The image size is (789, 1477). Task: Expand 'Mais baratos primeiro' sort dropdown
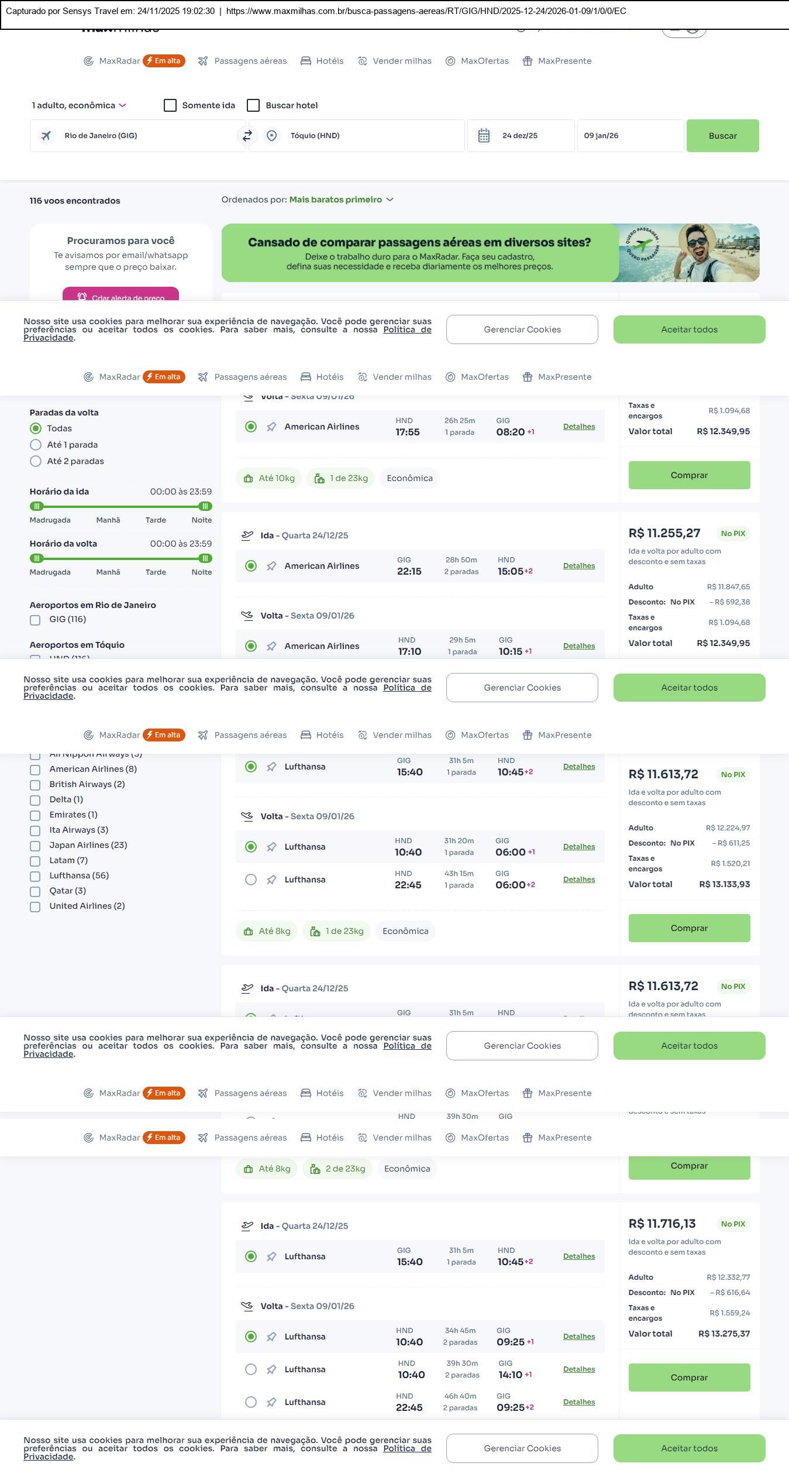[341, 200]
